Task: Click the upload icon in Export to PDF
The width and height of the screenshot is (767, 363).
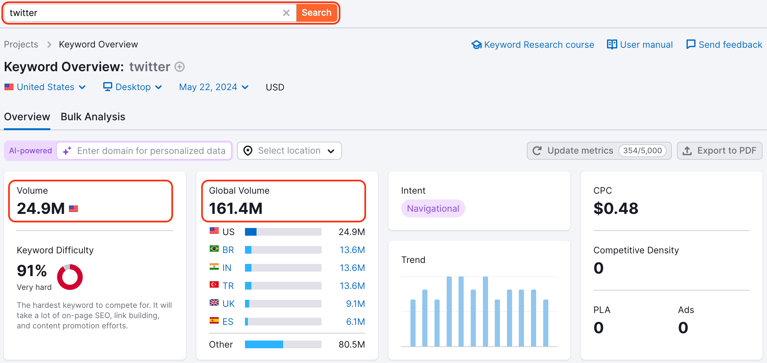Action: [687, 151]
